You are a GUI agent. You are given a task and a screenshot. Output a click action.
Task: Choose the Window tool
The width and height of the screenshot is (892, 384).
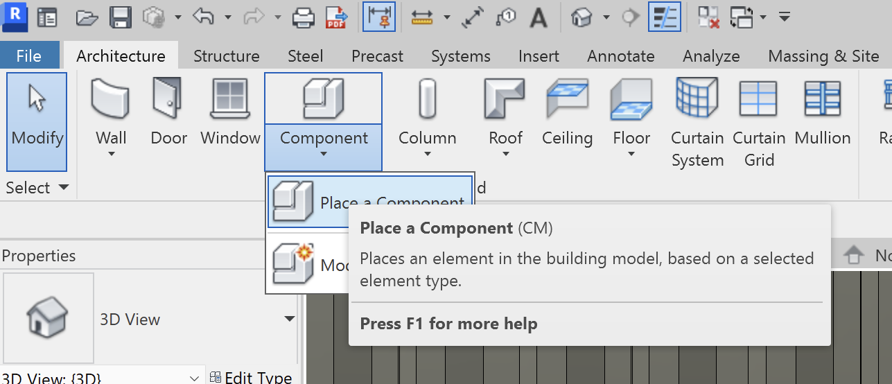[x=230, y=99]
